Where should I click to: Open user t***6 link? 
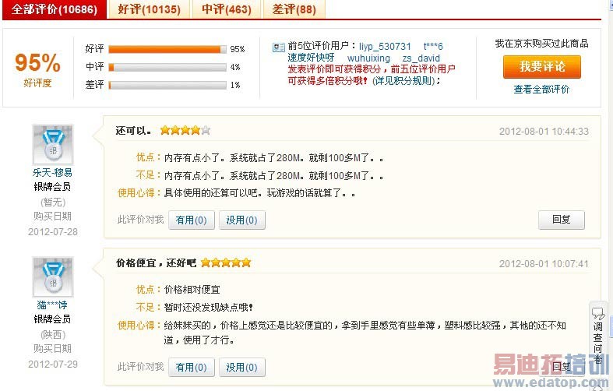tap(433, 47)
